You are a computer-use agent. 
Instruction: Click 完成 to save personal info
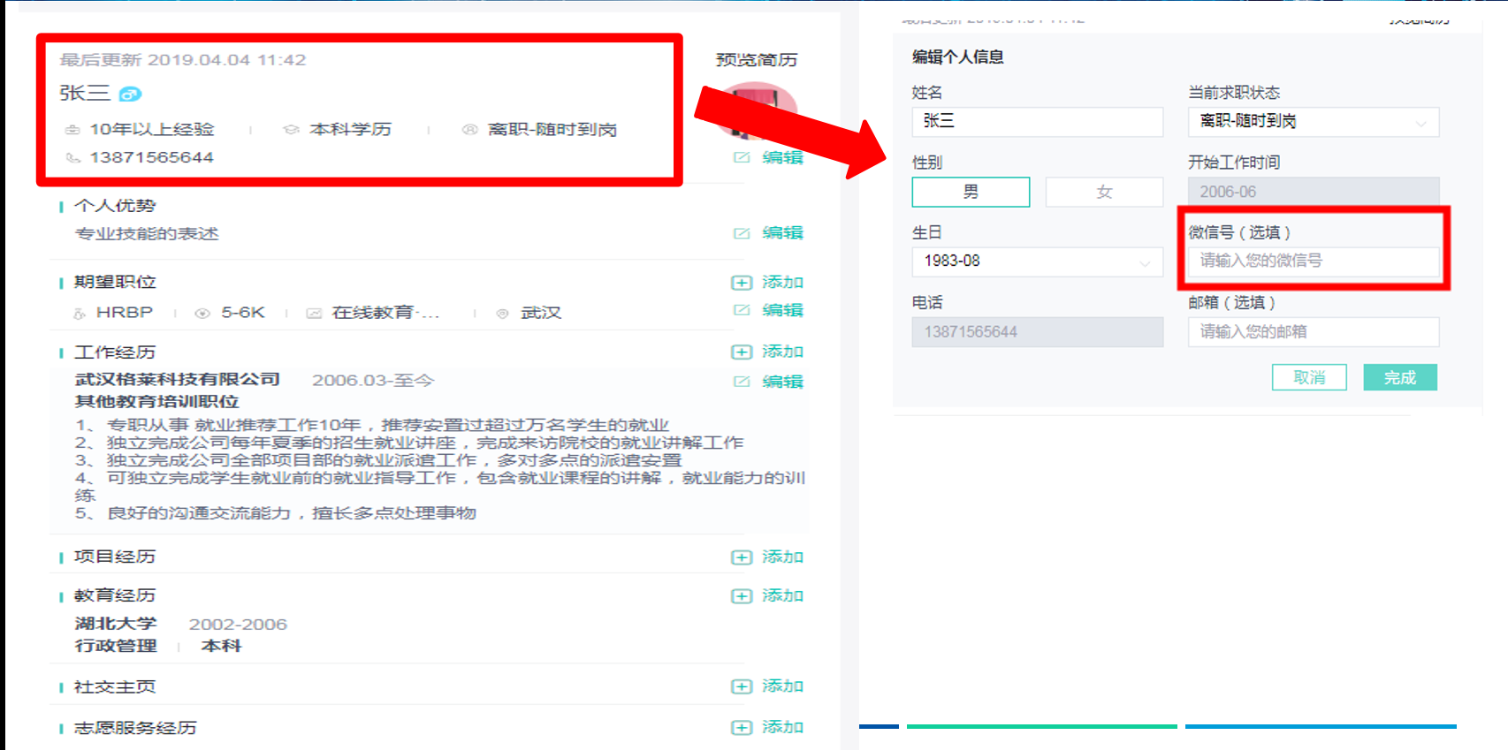(x=1399, y=377)
